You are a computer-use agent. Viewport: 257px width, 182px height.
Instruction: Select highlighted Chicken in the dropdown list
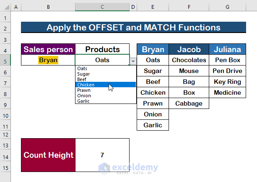click(x=106, y=85)
